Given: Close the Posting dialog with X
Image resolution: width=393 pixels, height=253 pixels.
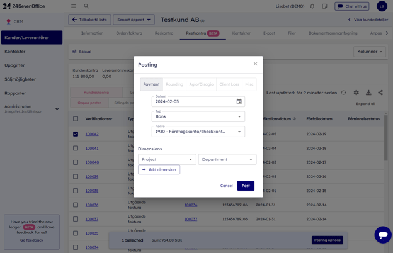Looking at the screenshot, I should pyautogui.click(x=255, y=64).
